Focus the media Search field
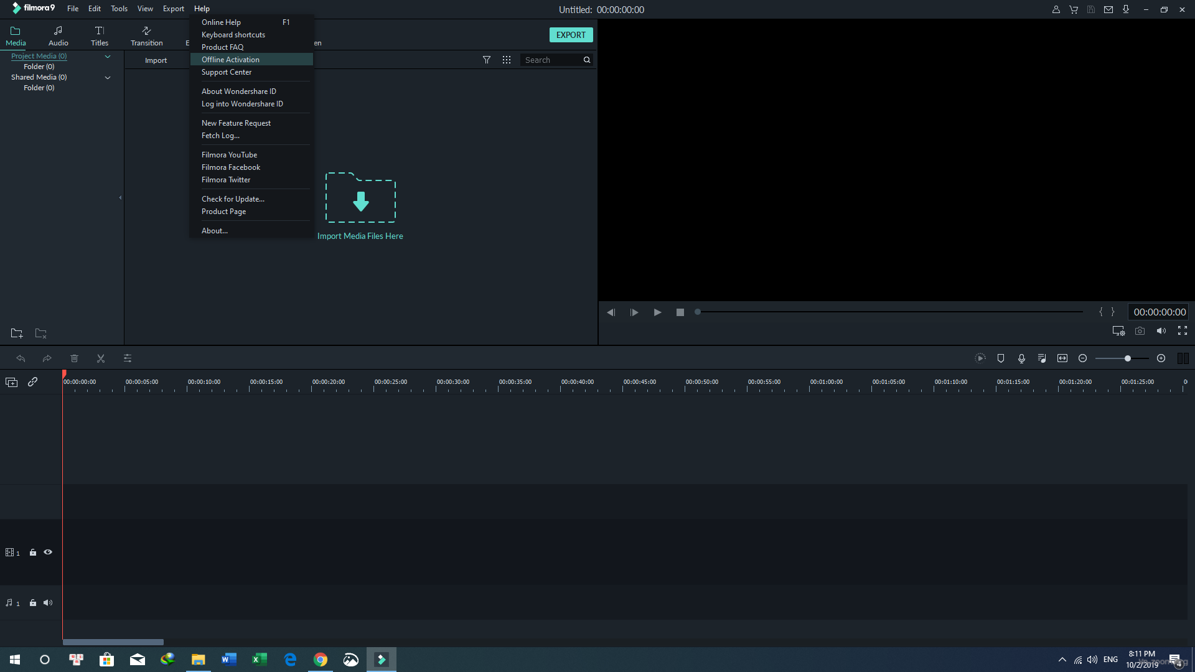The image size is (1195, 672). 551,60
